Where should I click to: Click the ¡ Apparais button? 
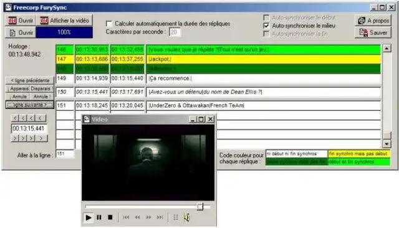pyautogui.click(x=18, y=88)
